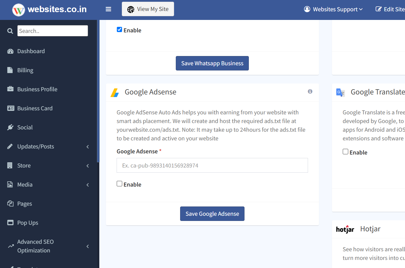Image resolution: width=405 pixels, height=268 pixels.
Task: Click the websites.co.in logo icon
Action: coord(18,10)
